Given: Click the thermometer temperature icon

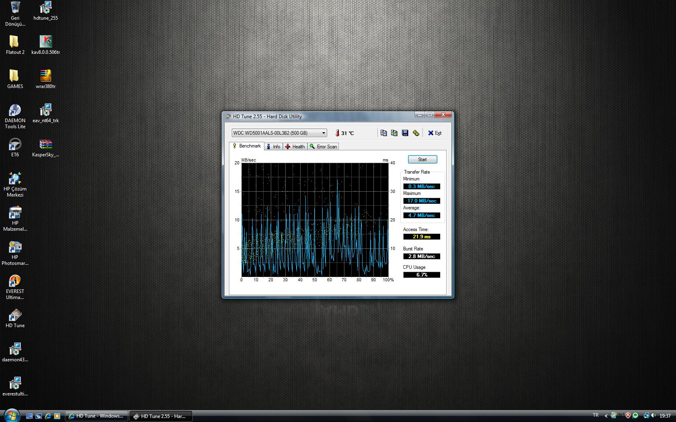Looking at the screenshot, I should (337, 133).
